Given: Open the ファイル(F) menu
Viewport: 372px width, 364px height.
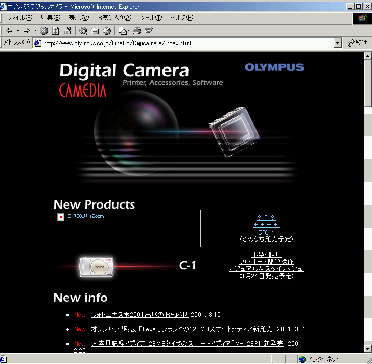Looking at the screenshot, I should tap(20, 18).
